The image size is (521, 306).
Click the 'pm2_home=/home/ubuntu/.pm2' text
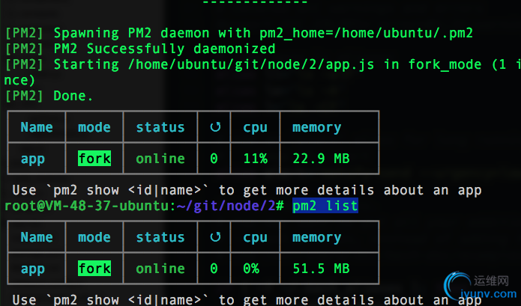click(366, 33)
